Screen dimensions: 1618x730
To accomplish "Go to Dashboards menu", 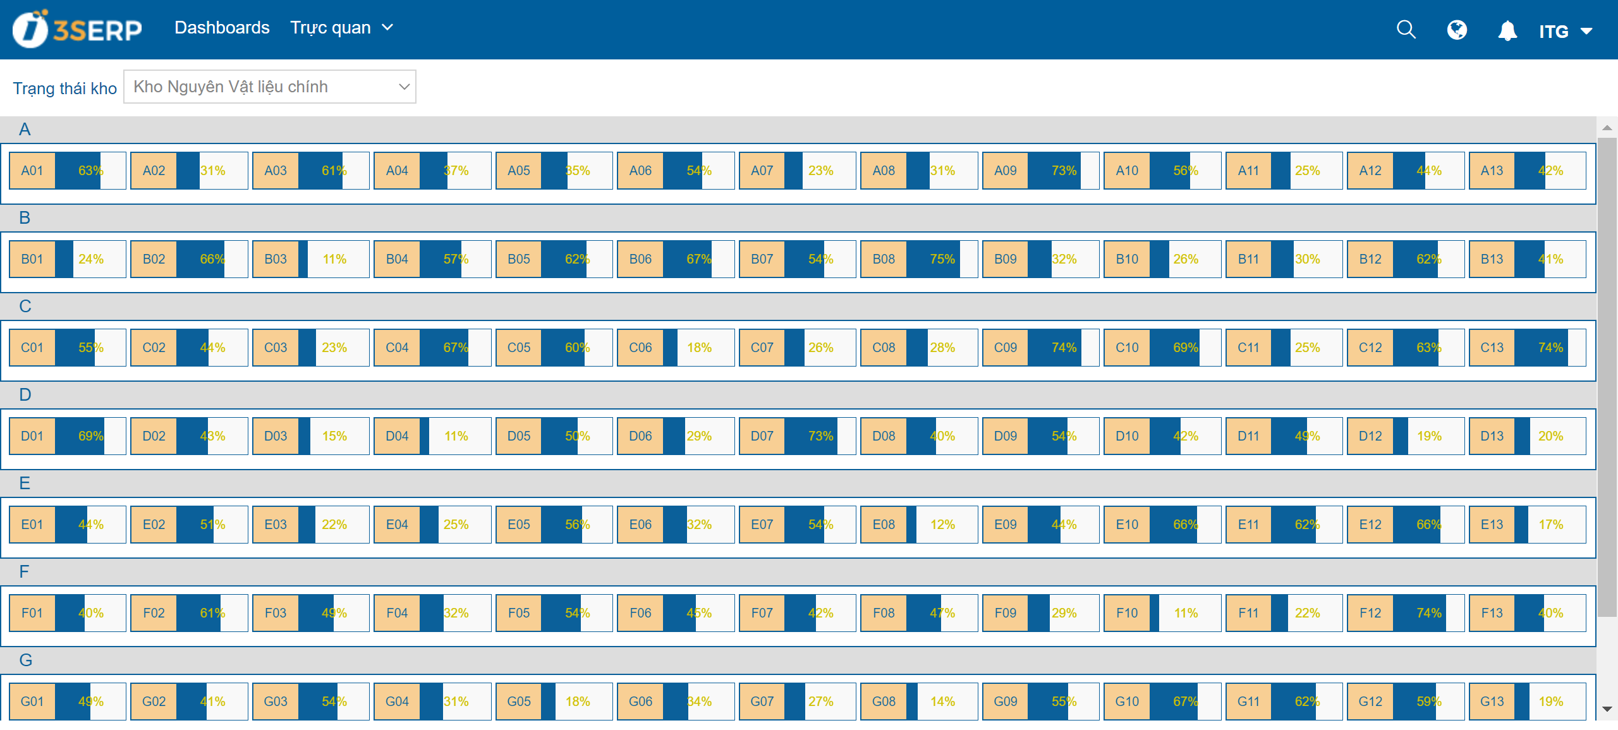I will (222, 28).
